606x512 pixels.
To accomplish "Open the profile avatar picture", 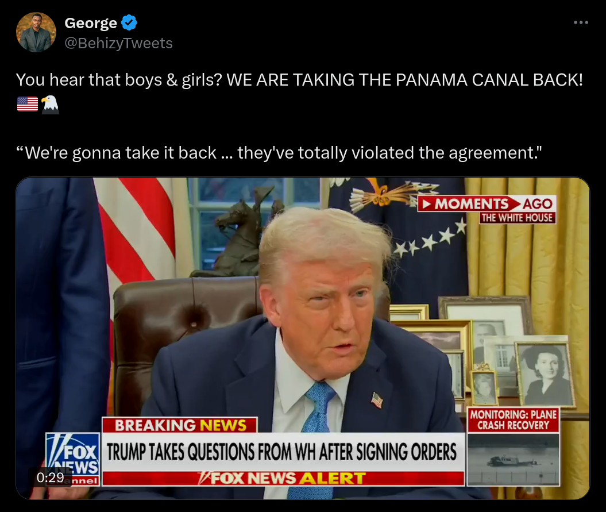I will pos(36,32).
